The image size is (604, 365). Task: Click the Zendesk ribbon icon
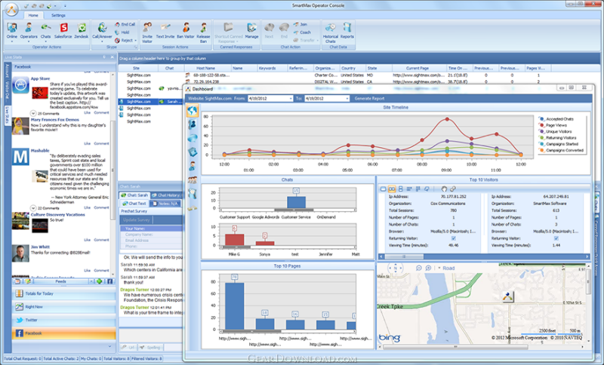tap(82, 31)
